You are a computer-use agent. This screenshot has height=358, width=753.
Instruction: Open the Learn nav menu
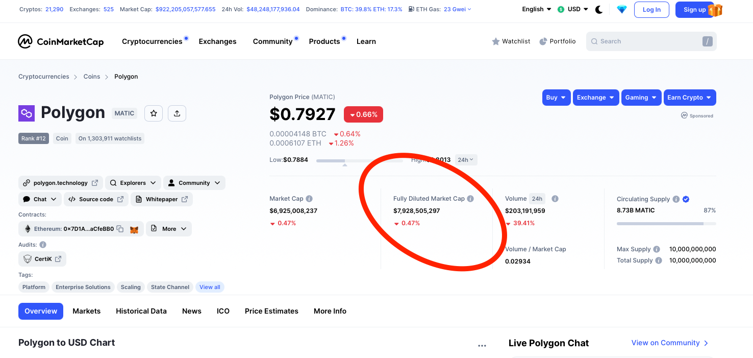coord(366,41)
